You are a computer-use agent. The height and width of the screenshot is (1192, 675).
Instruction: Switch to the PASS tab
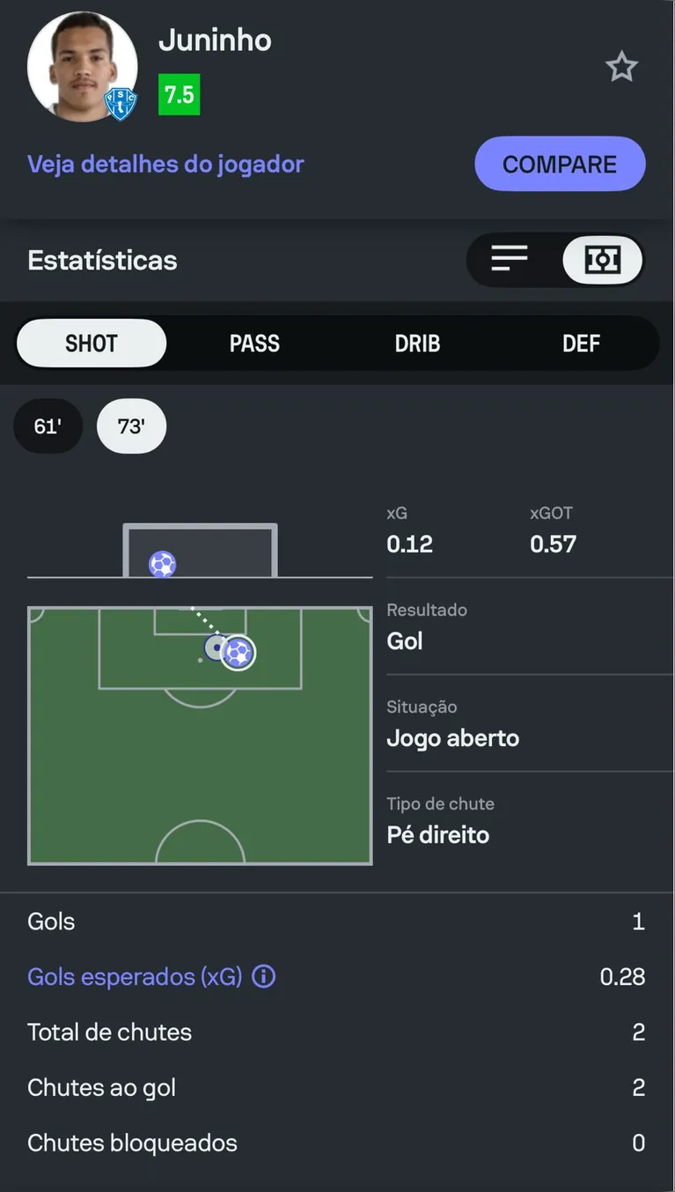254,343
